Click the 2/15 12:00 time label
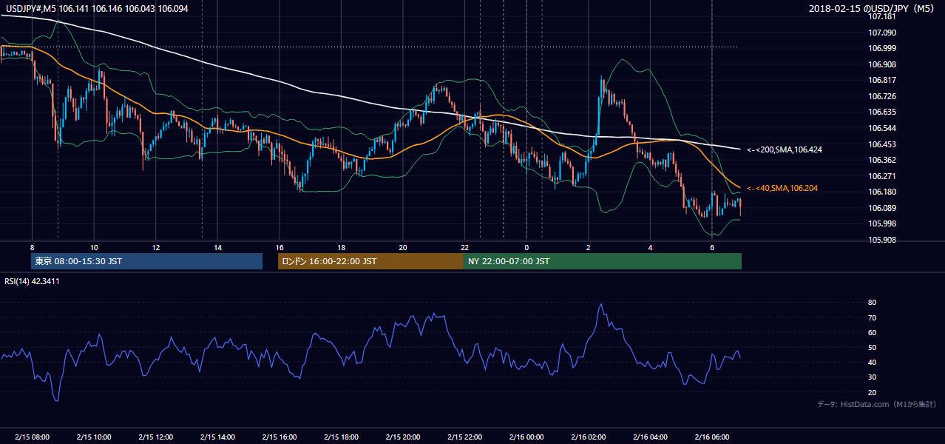The height and width of the screenshot is (444, 945). [156, 437]
